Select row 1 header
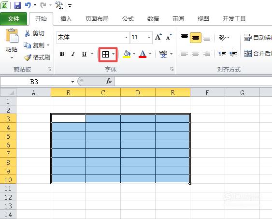Screen dimensions: 272x219 [x=8, y=102]
